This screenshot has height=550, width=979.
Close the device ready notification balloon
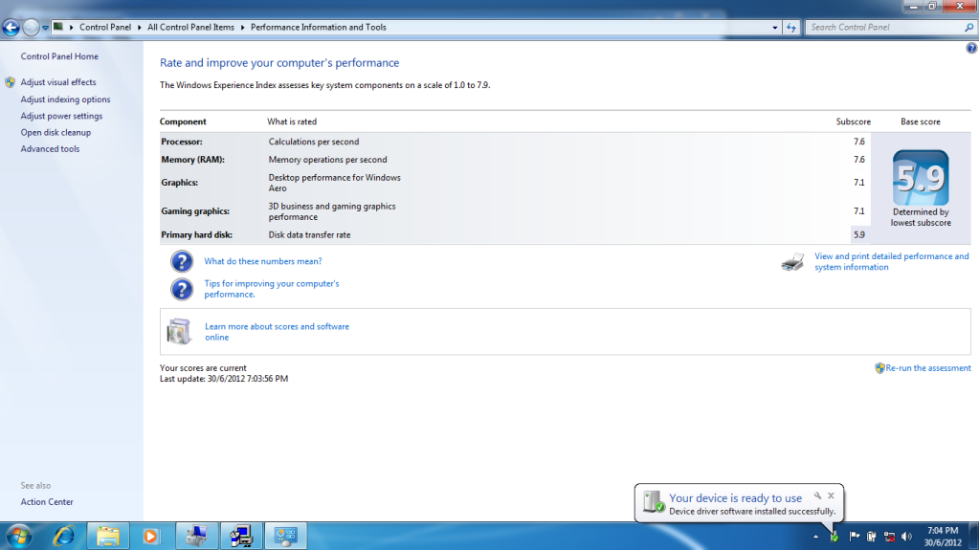point(831,495)
